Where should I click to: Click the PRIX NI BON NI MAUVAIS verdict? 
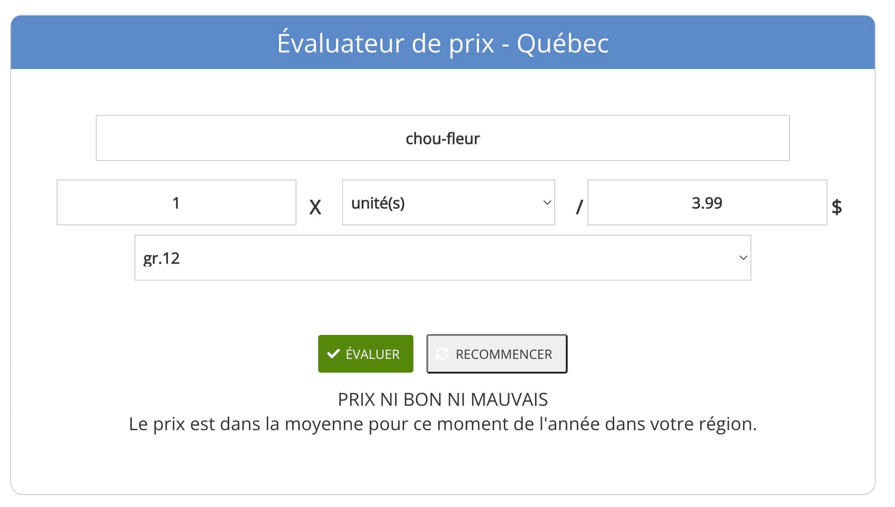pyautogui.click(x=442, y=399)
